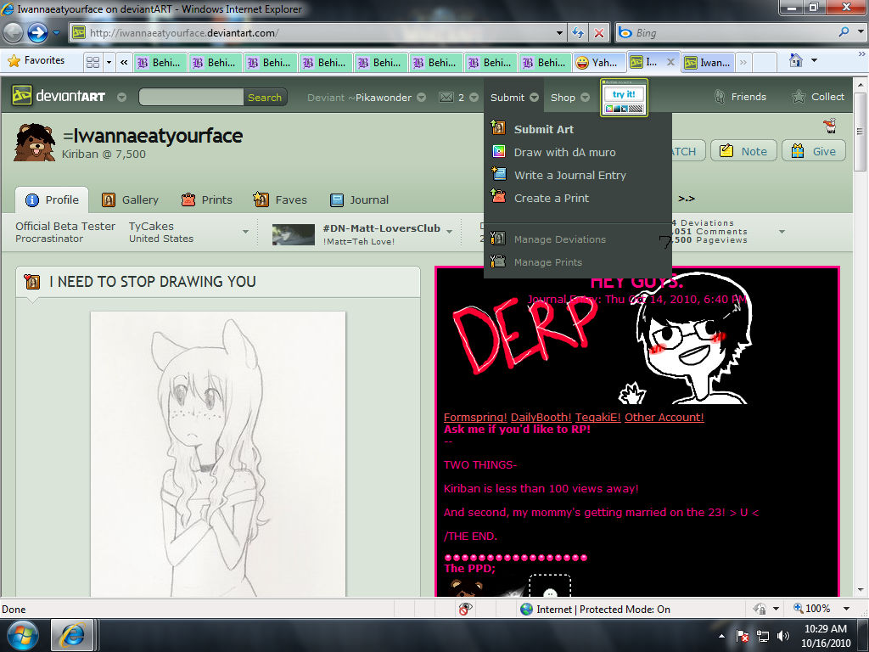Click the try it muro banner

click(x=624, y=98)
